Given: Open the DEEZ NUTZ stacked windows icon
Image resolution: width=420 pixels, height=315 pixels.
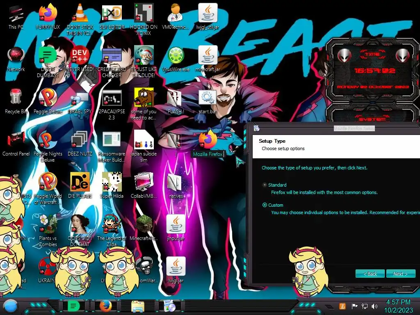Looking at the screenshot, I should coord(80,140).
